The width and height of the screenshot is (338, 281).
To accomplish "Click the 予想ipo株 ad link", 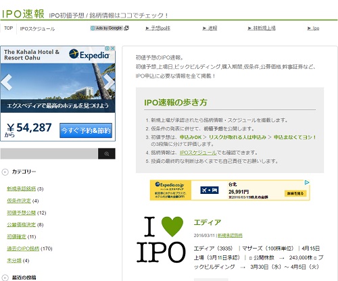I will (x=158, y=28).
